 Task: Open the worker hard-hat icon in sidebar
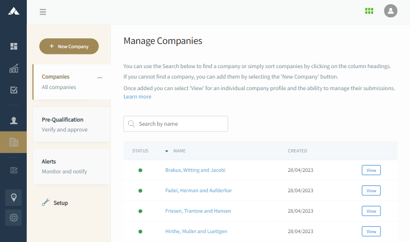point(14,120)
